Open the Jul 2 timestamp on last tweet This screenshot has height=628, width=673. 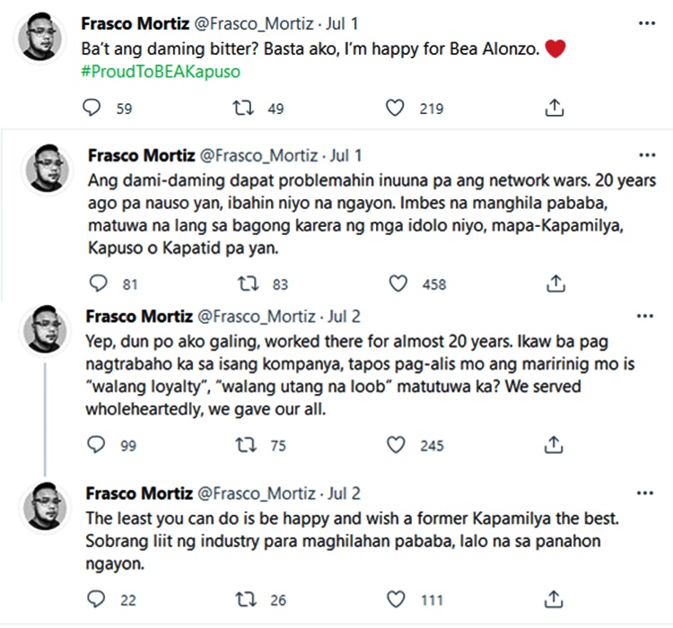(x=346, y=493)
